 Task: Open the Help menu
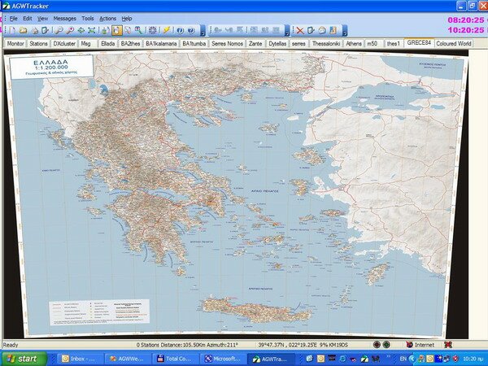(127, 19)
